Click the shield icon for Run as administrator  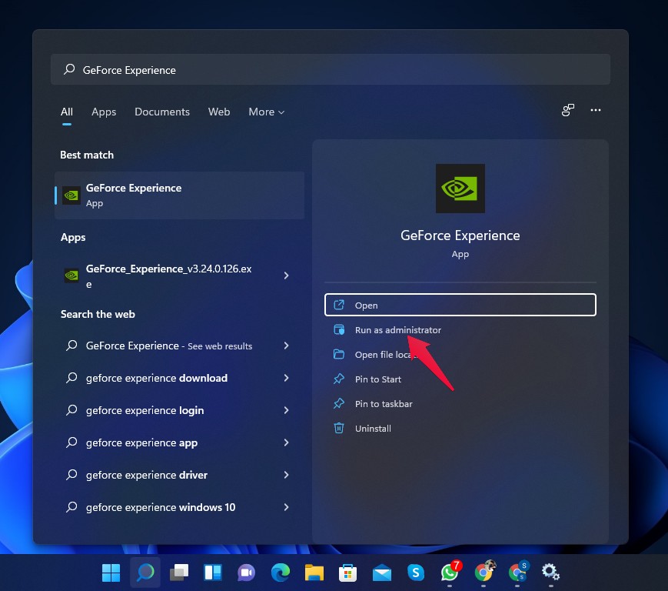(x=339, y=329)
